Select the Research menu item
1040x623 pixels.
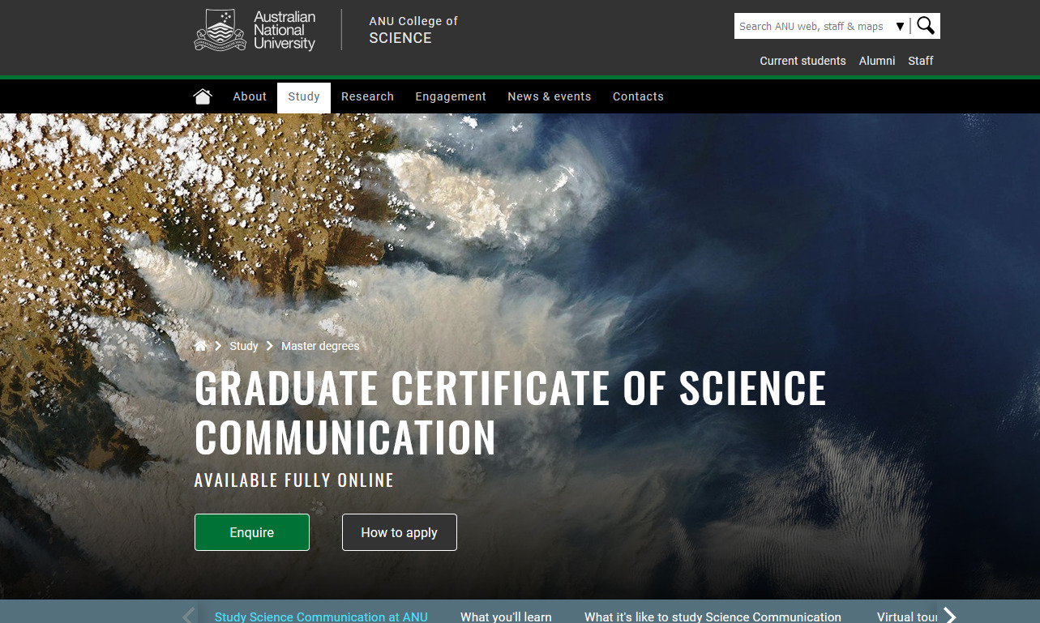coord(367,96)
